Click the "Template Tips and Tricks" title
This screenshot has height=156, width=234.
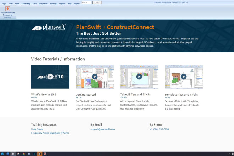click(181, 95)
